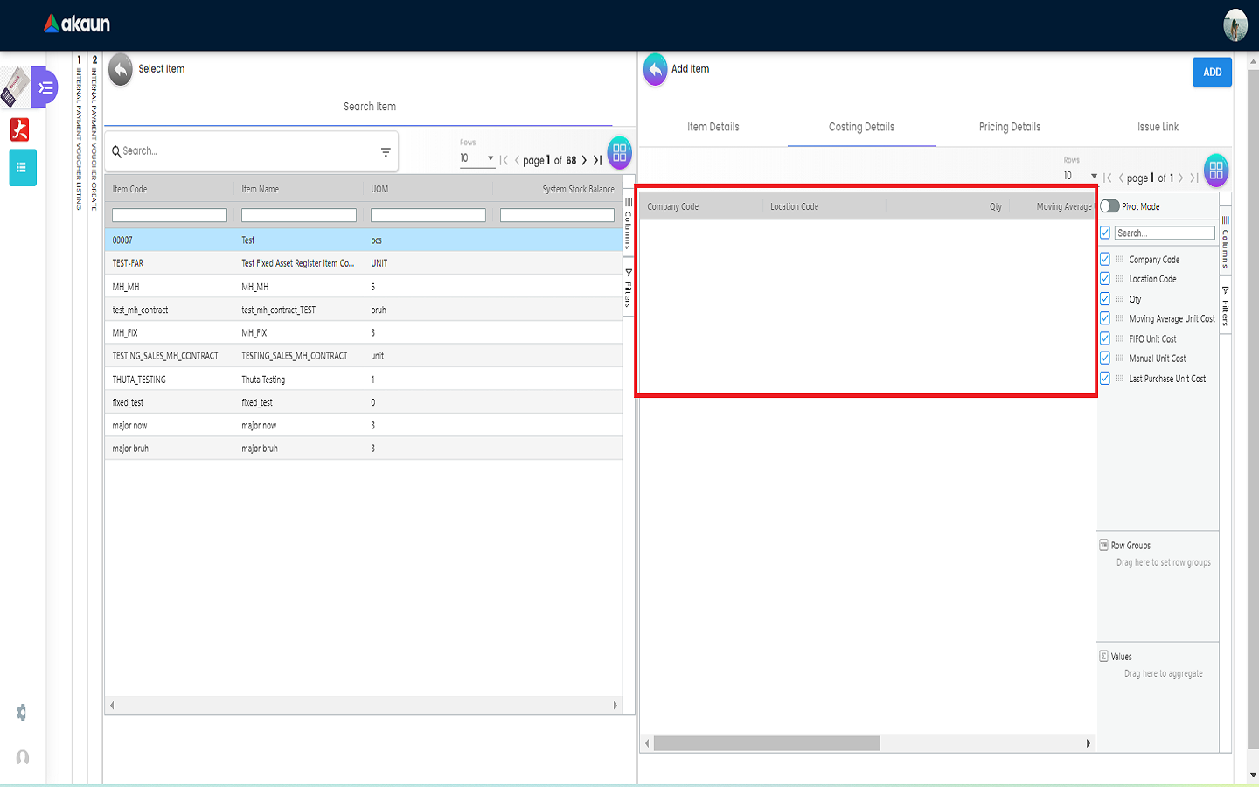Click the teal list icon in sidebar
Screen dimensions: 1259x787
(x=23, y=168)
